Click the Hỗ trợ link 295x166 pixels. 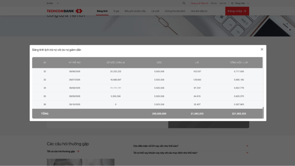pyautogui.click(x=213, y=3)
